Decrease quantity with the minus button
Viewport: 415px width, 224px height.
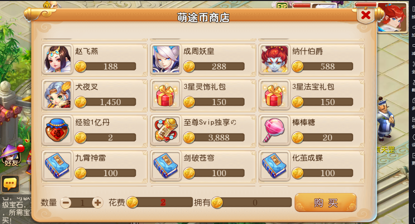pos(66,203)
